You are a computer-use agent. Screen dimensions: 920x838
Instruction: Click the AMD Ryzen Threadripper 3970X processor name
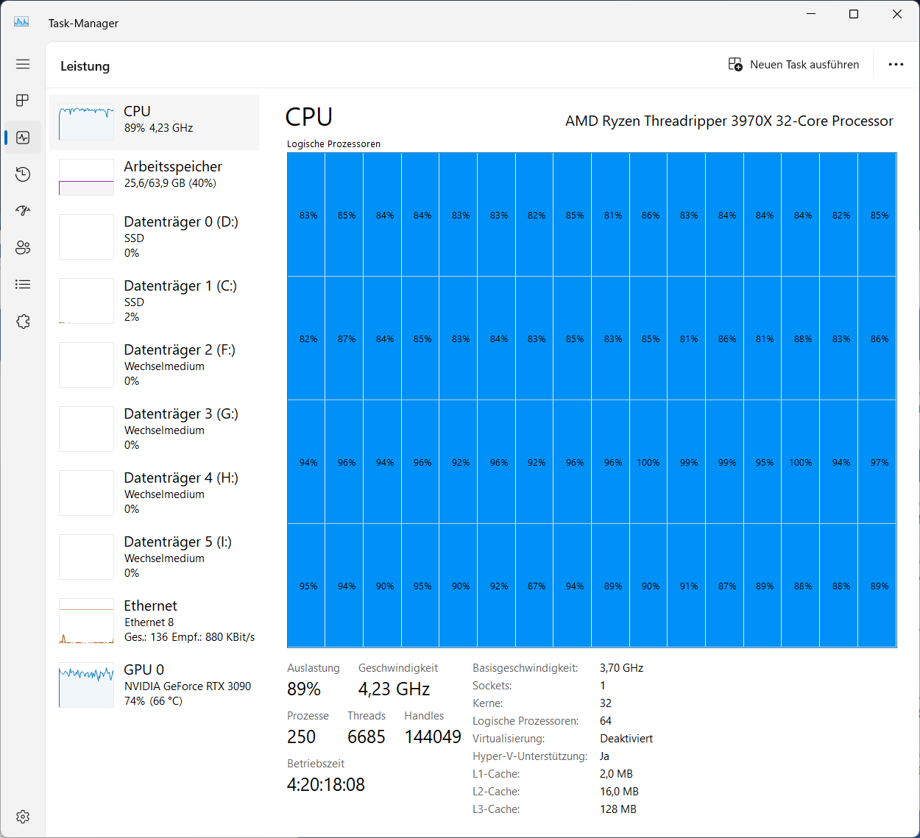tap(729, 121)
